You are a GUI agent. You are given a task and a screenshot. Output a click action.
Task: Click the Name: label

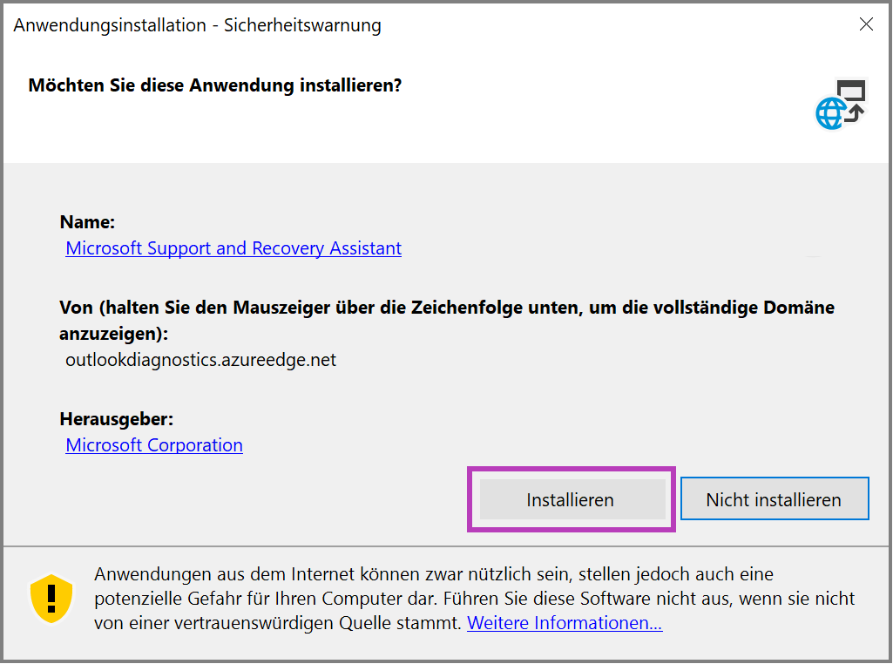87,222
